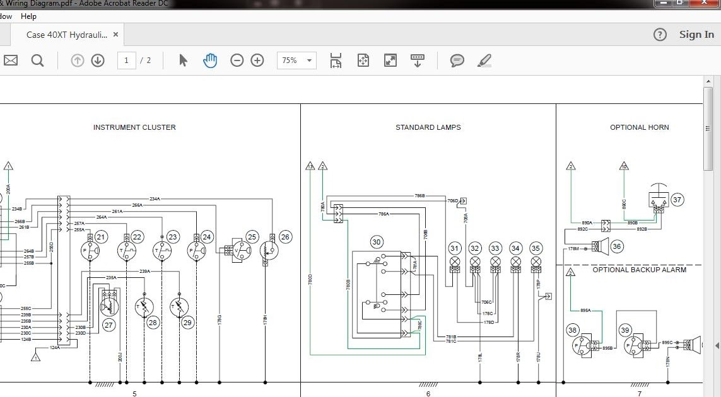Click the fit one full page icon
The width and height of the screenshot is (721, 397).
363,60
